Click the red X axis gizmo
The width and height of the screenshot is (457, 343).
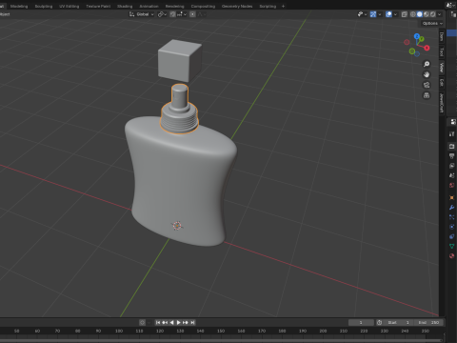point(427,48)
